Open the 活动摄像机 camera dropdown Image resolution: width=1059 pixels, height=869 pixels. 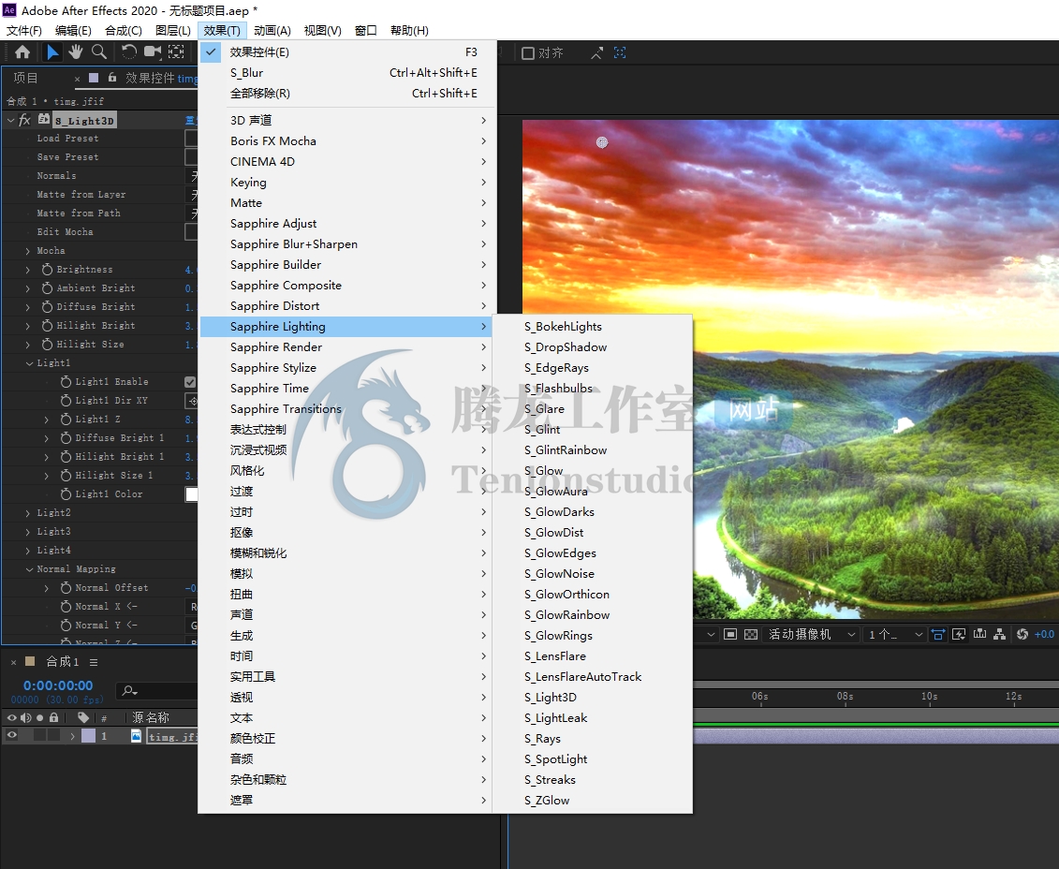[x=812, y=634]
